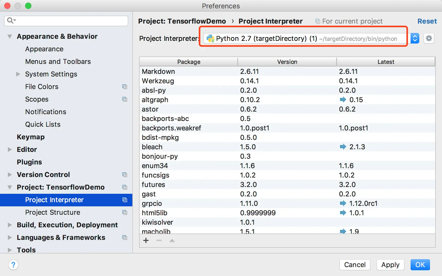Viewport: 442px width, 276px height.
Task: Select Keymap in the settings tree
Action: click(x=31, y=137)
